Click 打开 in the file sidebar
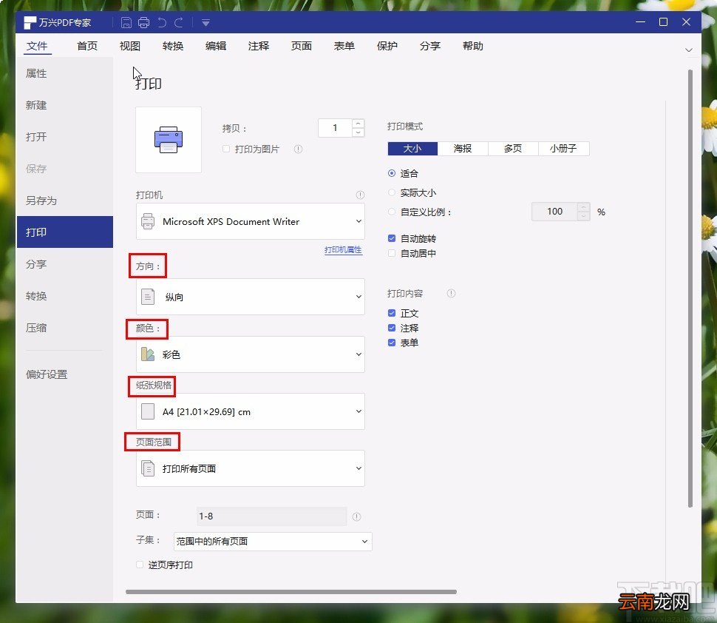717x623 pixels. 64,137
